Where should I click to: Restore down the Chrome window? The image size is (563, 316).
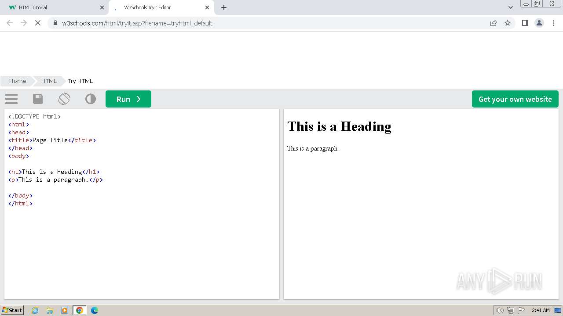tap(537, 4)
